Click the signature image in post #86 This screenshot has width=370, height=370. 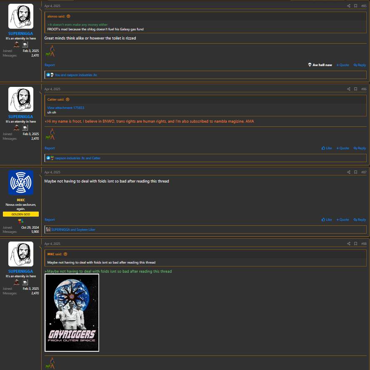coord(50,134)
